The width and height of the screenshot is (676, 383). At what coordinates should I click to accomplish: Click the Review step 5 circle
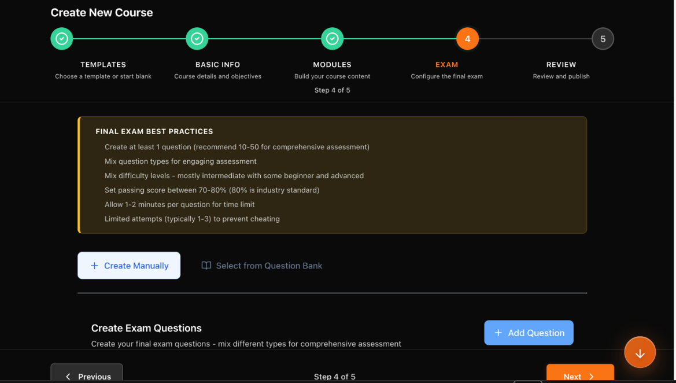point(603,38)
